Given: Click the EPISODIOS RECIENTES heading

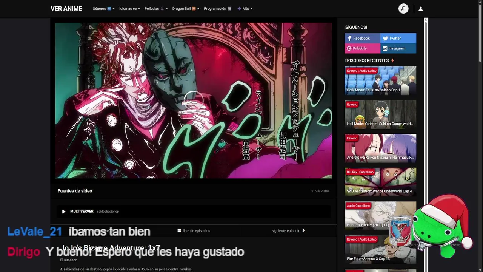Looking at the screenshot, I should 366,60.
